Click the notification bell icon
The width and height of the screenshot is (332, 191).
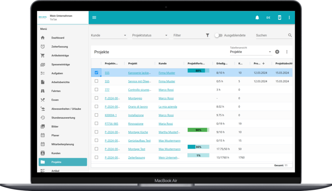click(x=257, y=17)
